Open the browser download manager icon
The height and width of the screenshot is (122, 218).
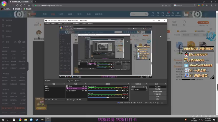[212, 5]
